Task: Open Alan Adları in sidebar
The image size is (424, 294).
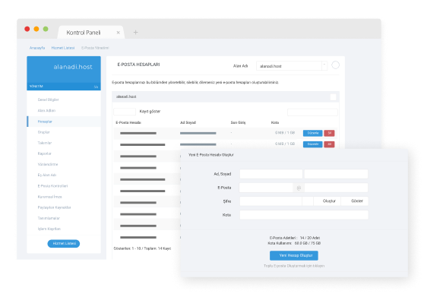Action: (x=46, y=110)
